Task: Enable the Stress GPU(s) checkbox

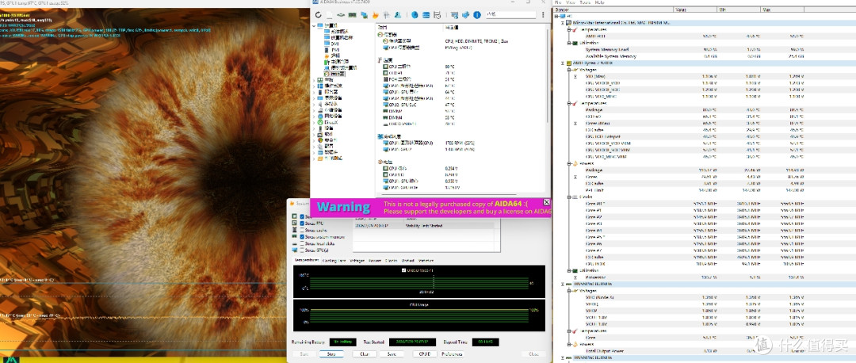Action: tap(302, 250)
